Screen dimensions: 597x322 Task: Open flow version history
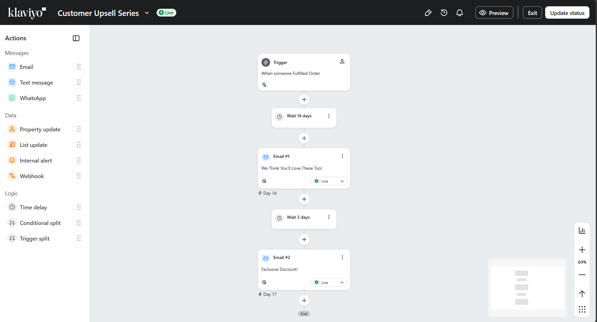(444, 12)
